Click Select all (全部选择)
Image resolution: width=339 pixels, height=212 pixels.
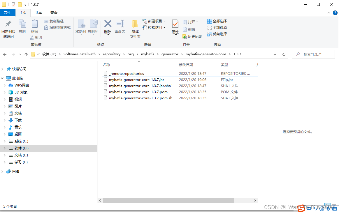pyautogui.click(x=217, y=21)
